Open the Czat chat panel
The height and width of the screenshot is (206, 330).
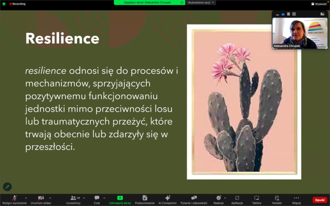97,199
